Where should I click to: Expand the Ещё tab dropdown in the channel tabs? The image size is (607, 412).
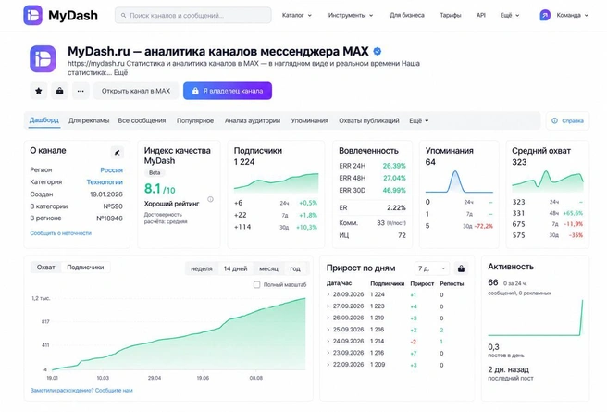419,120
